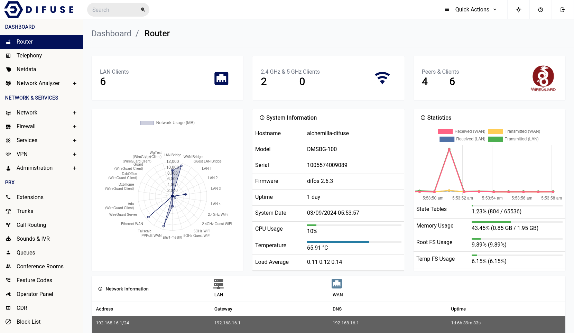The height and width of the screenshot is (333, 574).
Task: Click the WAN received peak data point
Action: click(x=449, y=149)
